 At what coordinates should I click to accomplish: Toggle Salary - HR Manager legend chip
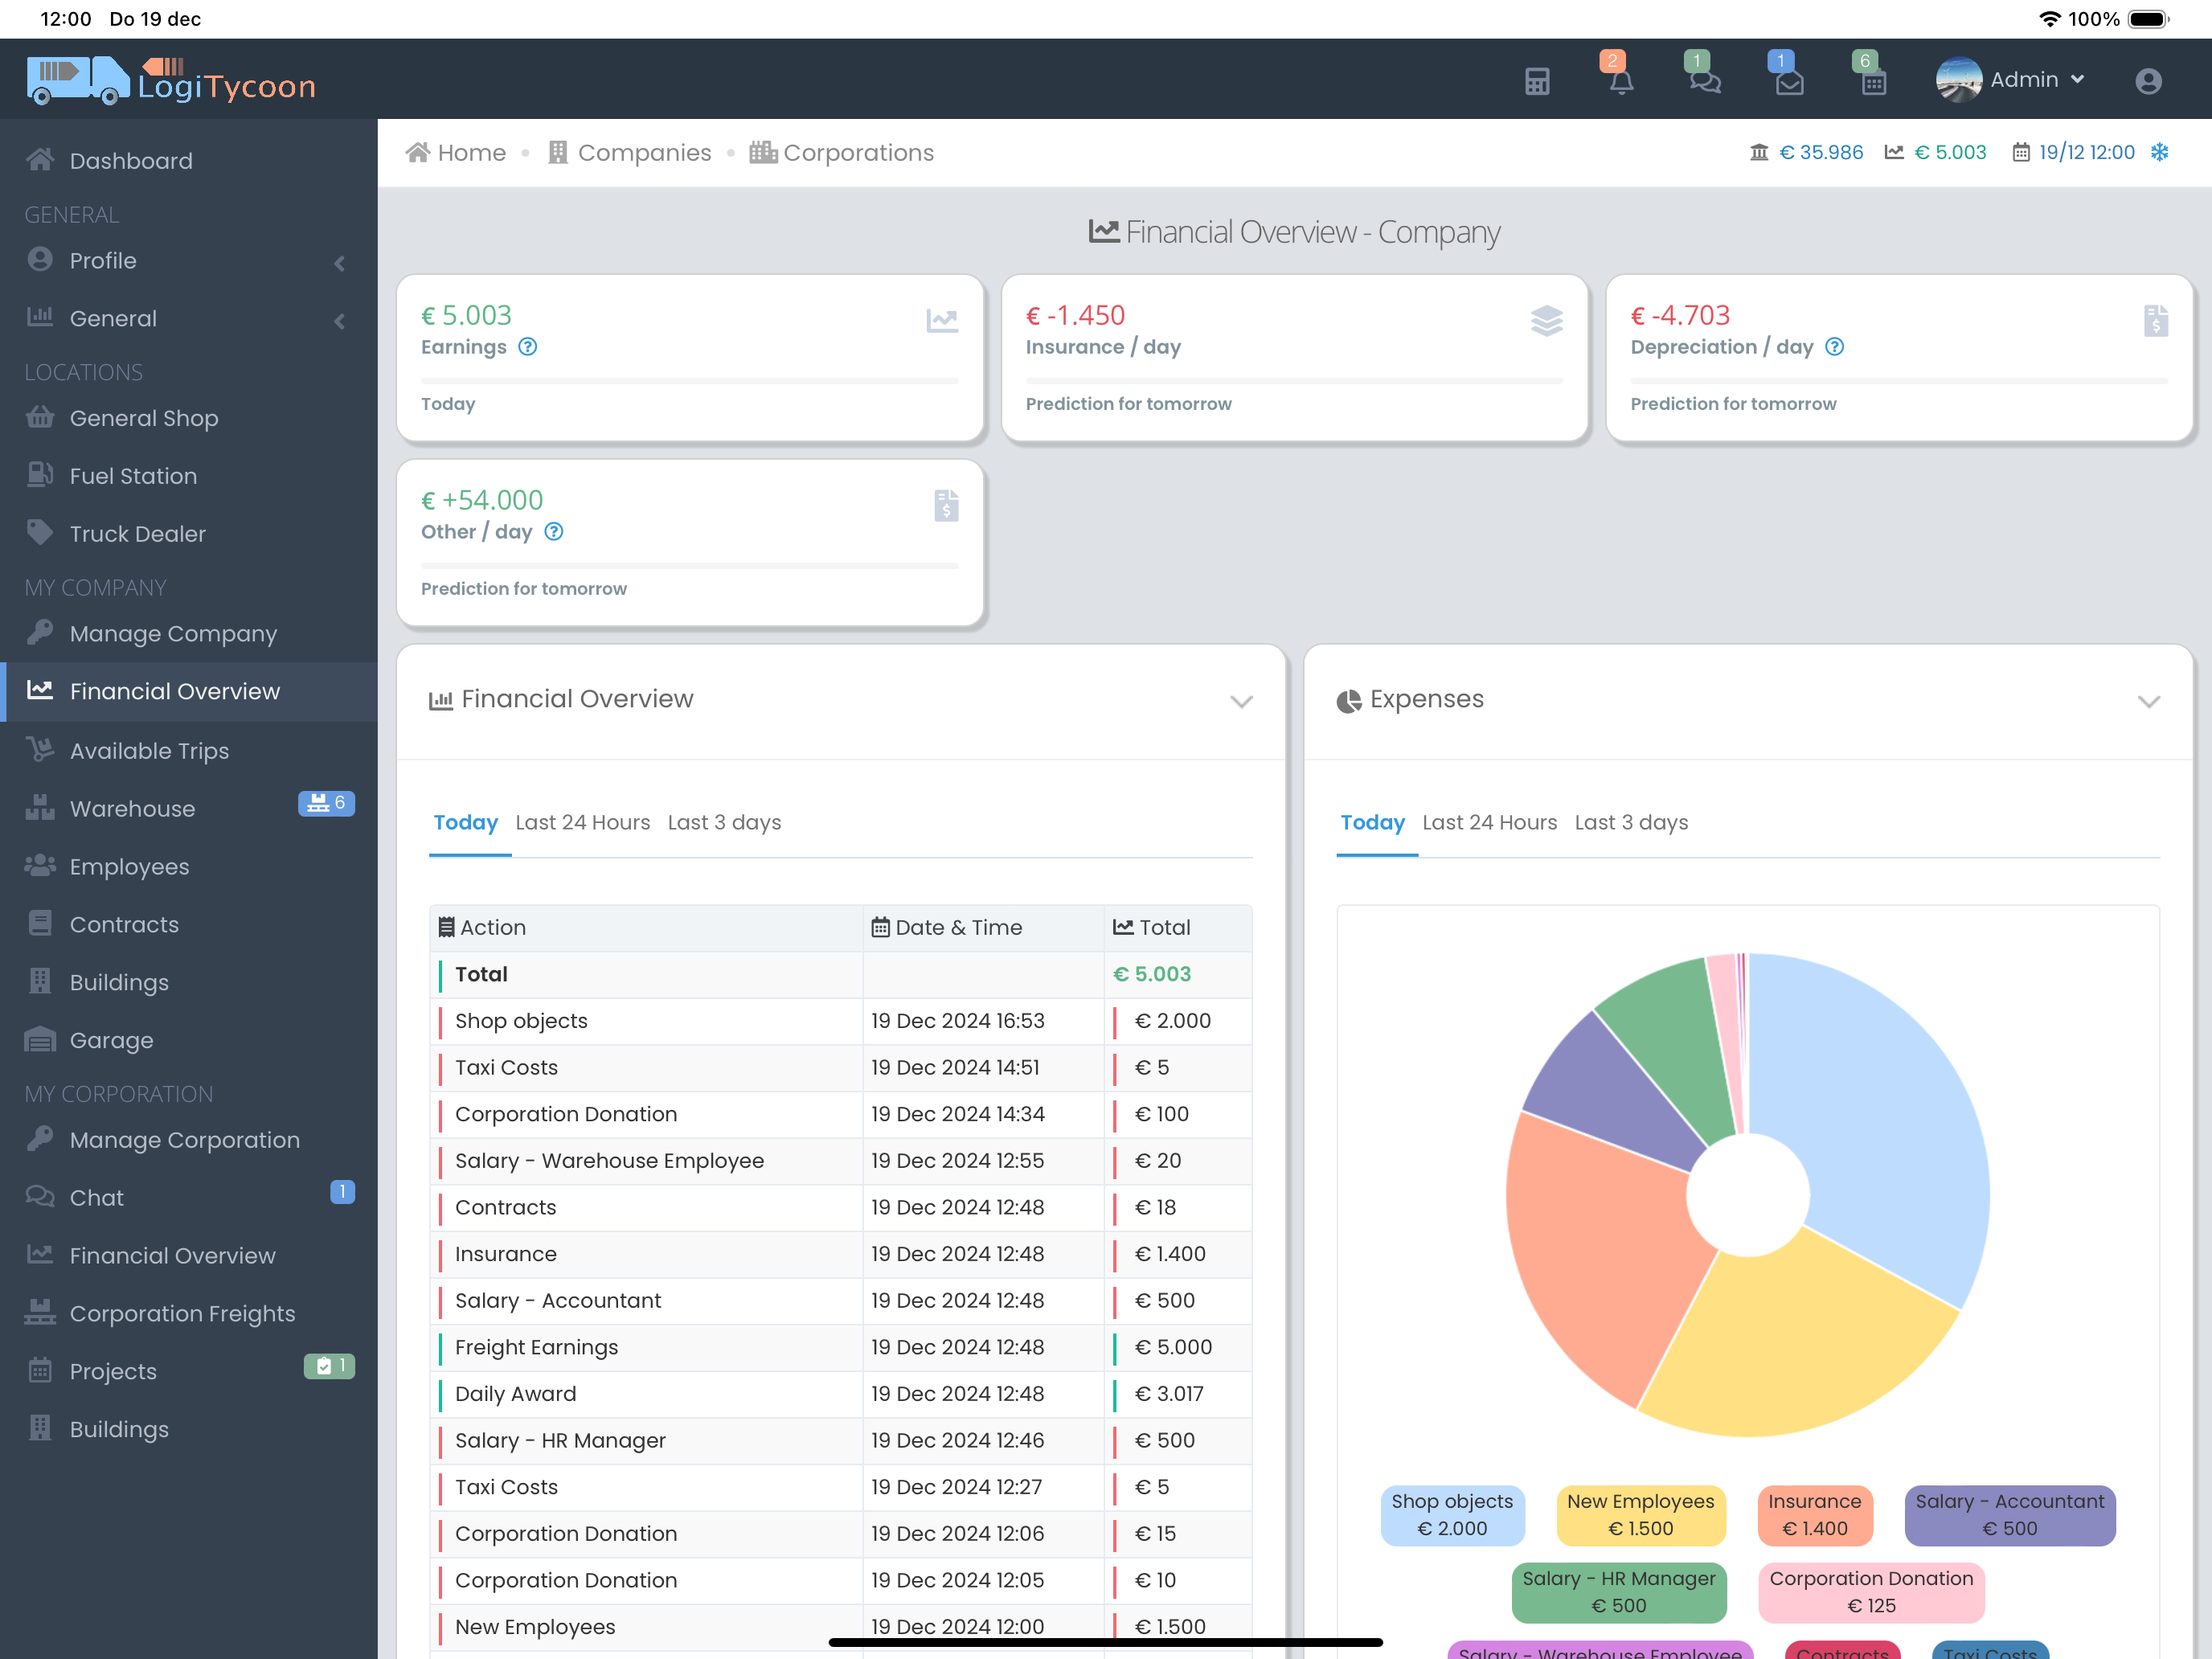(1618, 1591)
